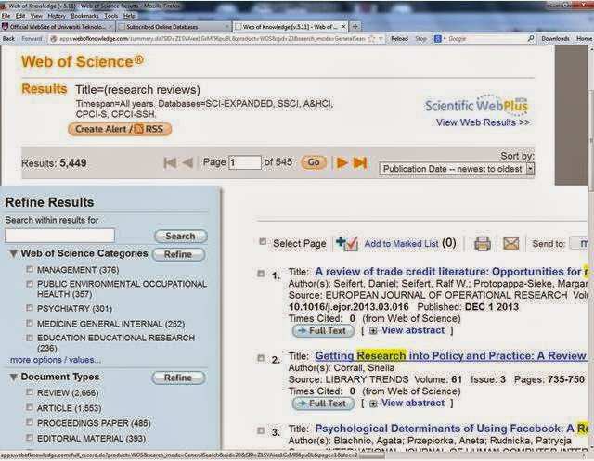This screenshot has height=461, width=594.
Task: Open 'Psychological Determinants of Using Facebook' link
Action: pos(452,429)
